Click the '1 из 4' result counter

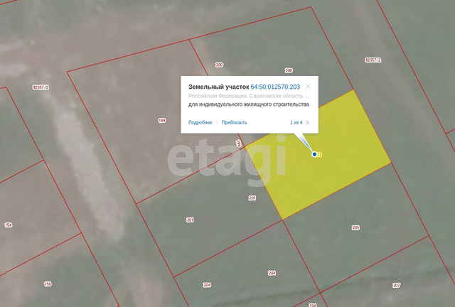click(296, 122)
